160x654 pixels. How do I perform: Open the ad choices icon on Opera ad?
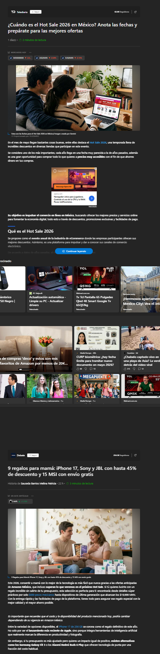pos(96,169)
